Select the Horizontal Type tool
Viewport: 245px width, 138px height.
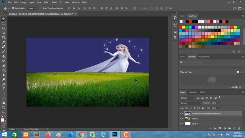click(x=3, y=89)
